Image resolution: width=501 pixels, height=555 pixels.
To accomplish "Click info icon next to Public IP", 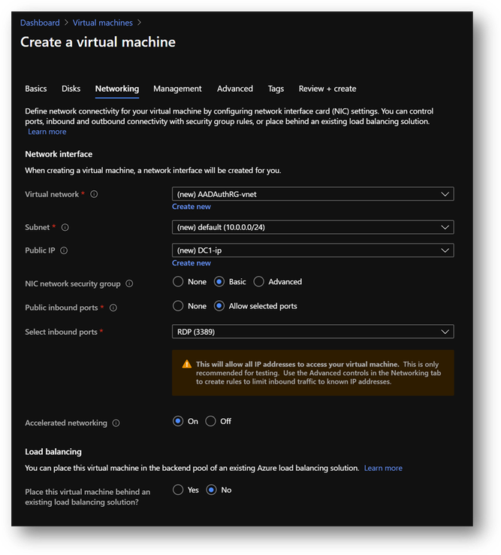I will [64, 250].
